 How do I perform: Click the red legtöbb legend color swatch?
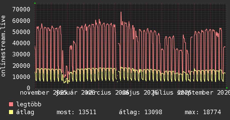pyautogui.click(x=11, y=104)
